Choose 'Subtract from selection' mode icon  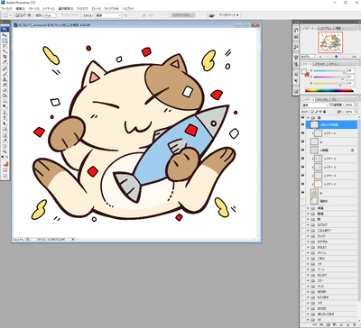coord(25,15)
